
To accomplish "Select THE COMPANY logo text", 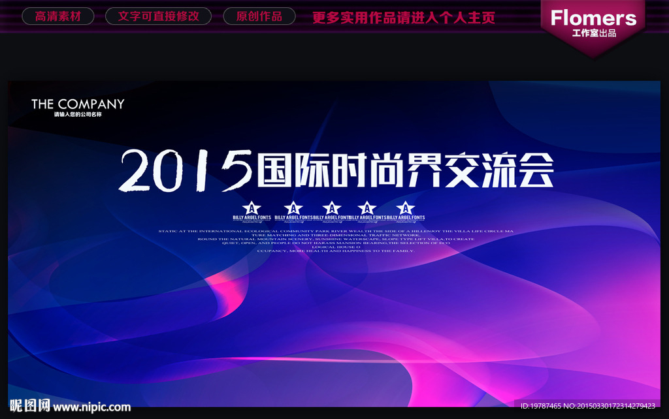I will (78, 104).
